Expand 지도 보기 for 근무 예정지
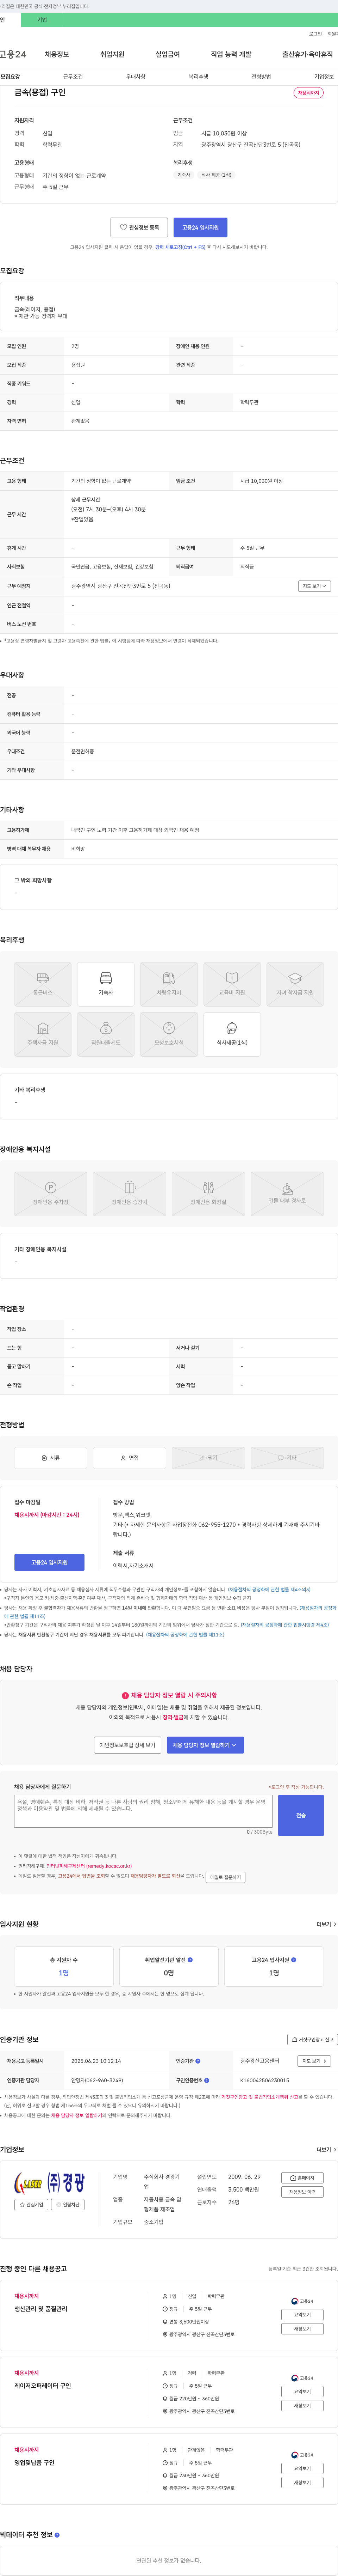 [x=314, y=586]
